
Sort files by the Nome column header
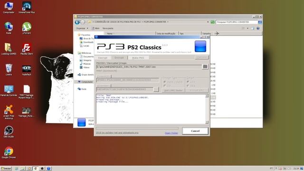(x=130, y=34)
